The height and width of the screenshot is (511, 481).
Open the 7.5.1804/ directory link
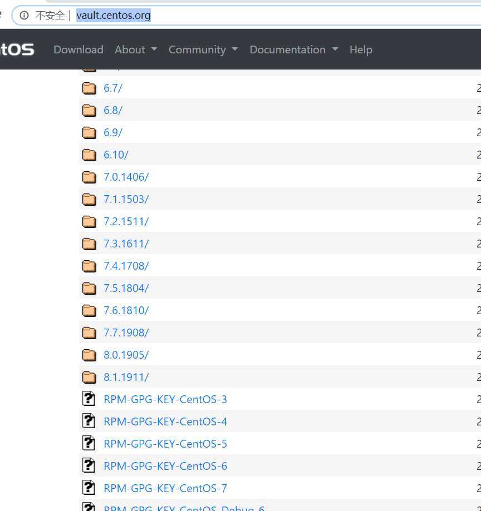[x=126, y=289]
